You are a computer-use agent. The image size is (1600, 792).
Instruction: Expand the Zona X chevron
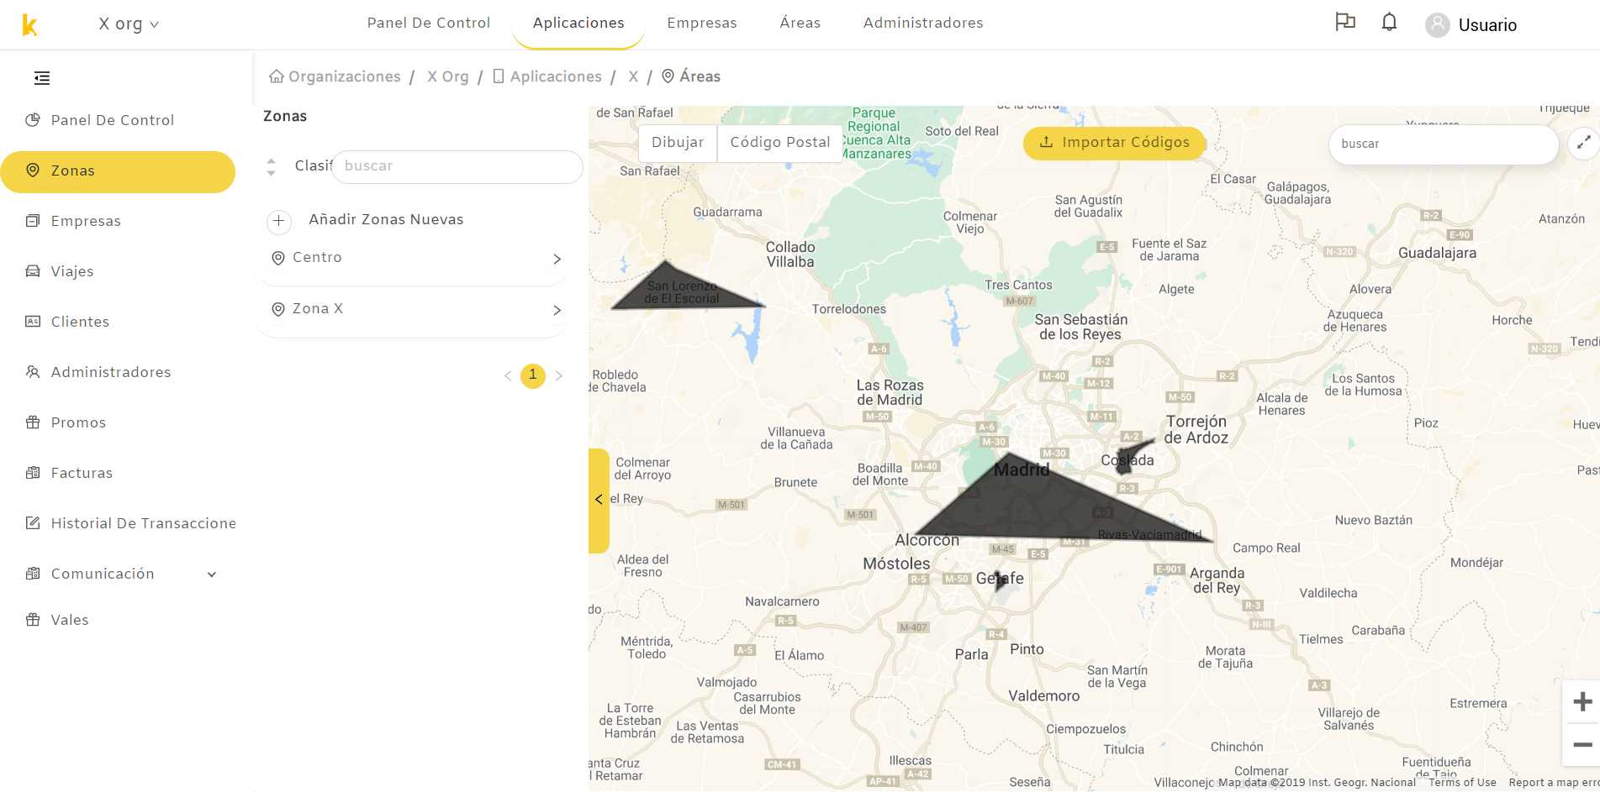pos(557,310)
